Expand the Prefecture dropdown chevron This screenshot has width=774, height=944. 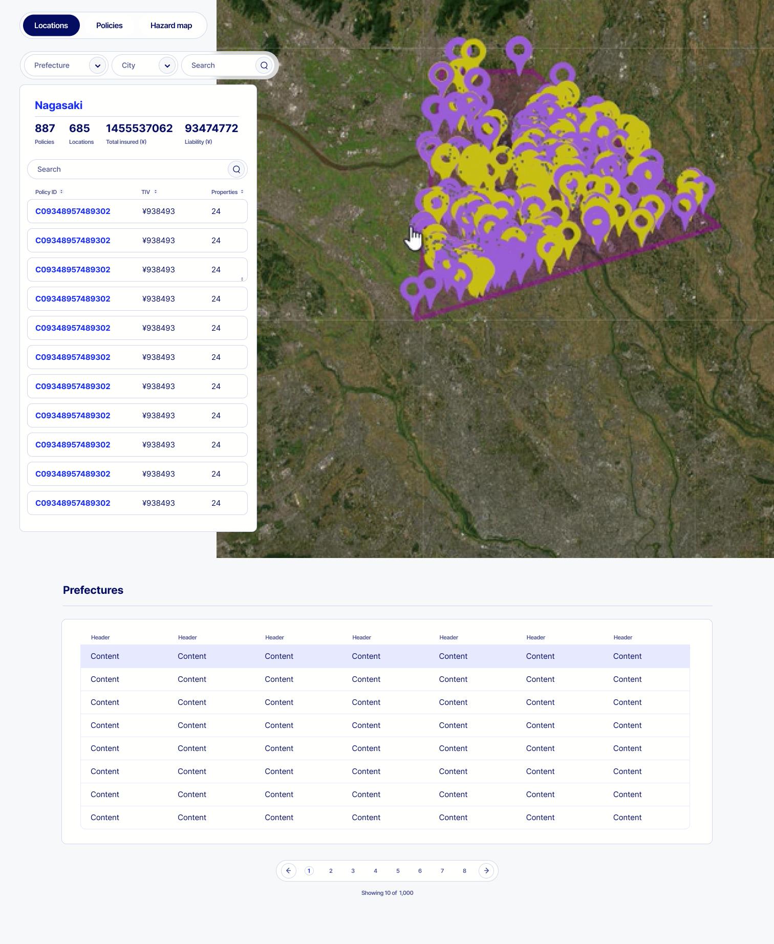97,66
